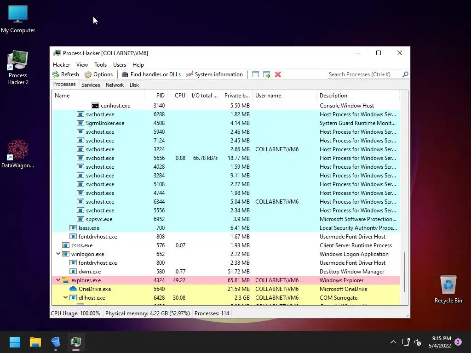Image resolution: width=471 pixels, height=353 pixels.
Task: Click the lsass.exe process icon
Action: [x=73, y=228]
